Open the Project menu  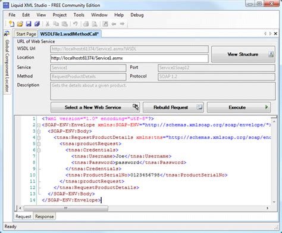[x=59, y=15]
